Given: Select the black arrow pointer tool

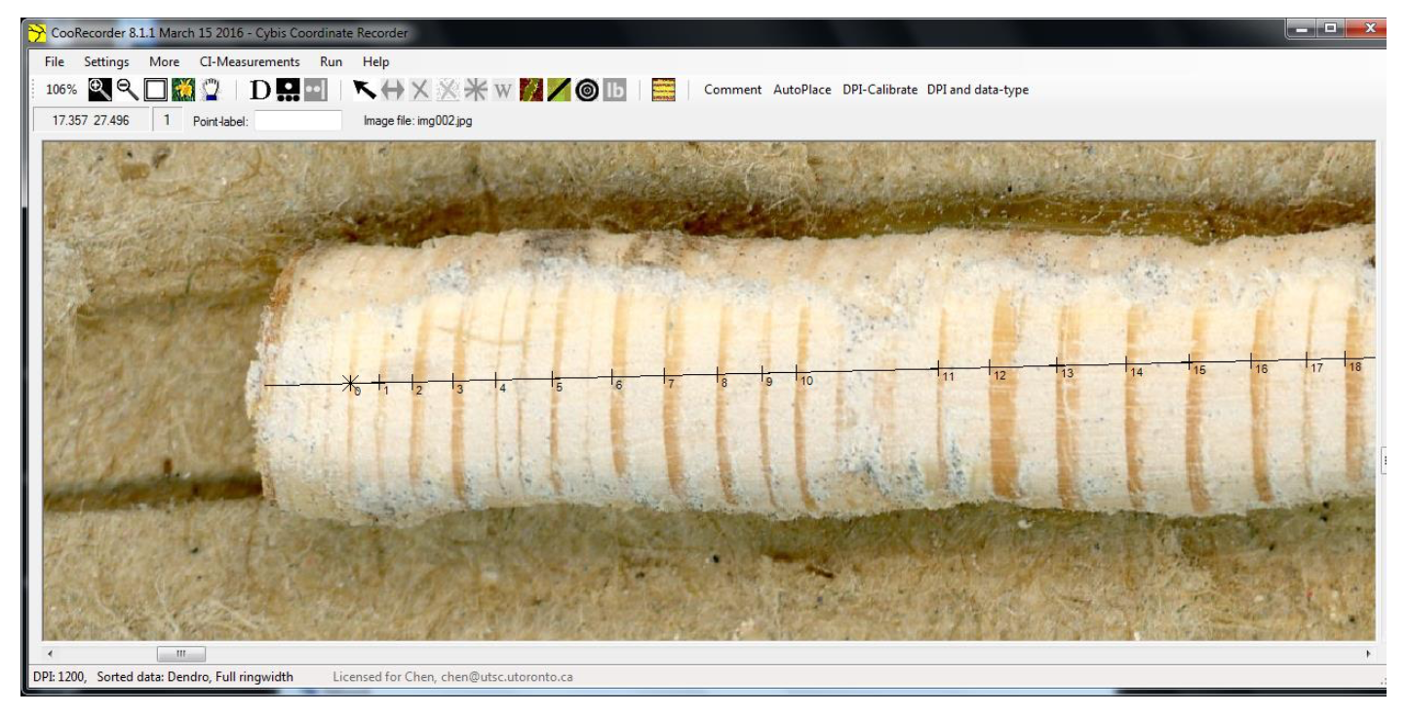Looking at the screenshot, I should tap(366, 90).
